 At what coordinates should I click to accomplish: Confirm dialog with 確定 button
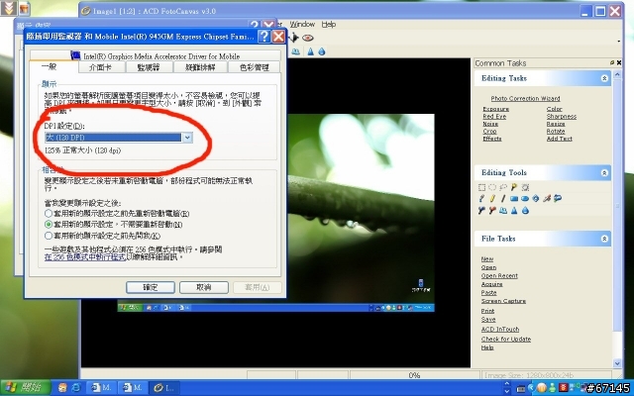(151, 287)
